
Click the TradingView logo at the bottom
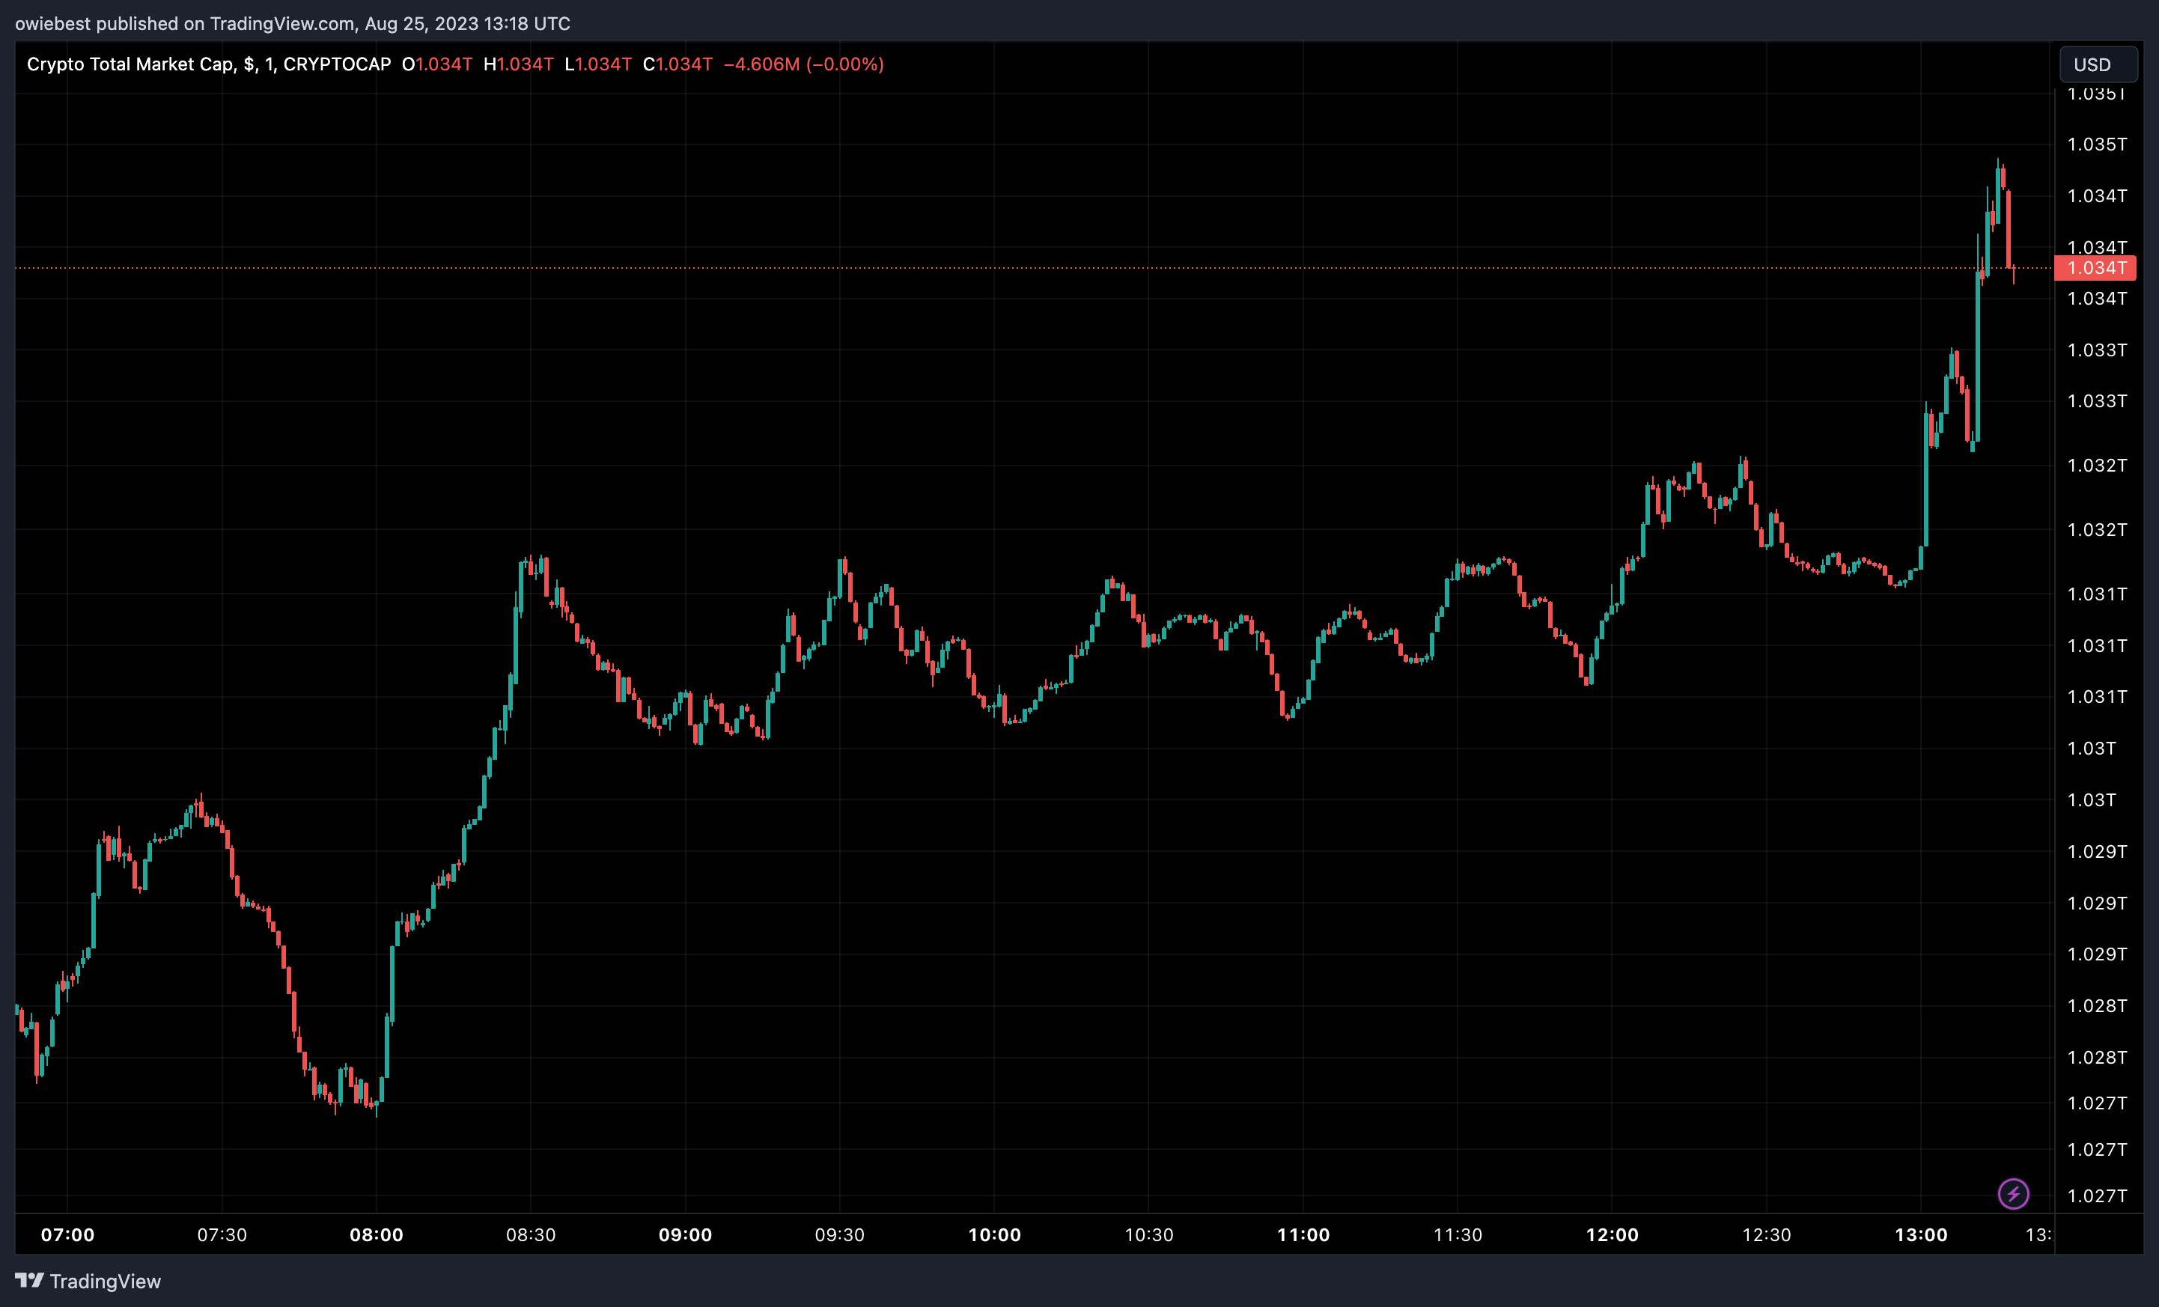[88, 1281]
